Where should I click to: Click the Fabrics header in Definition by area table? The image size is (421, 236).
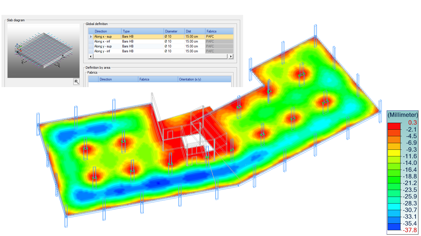(158, 79)
